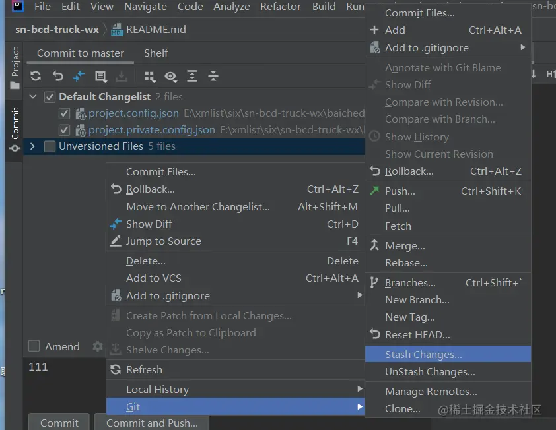Open the Project tool window sidebar
This screenshot has height=430, width=556.
click(x=15, y=69)
